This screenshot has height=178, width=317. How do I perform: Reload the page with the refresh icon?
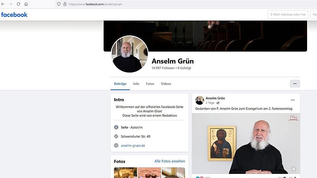point(19,4)
